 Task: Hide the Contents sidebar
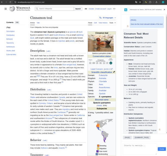17,22
